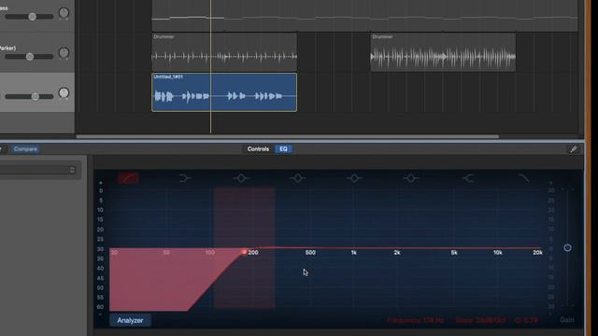Screen dimensions: 598x336
Task: Toggle the high-pass filter band icon
Action: point(128,178)
